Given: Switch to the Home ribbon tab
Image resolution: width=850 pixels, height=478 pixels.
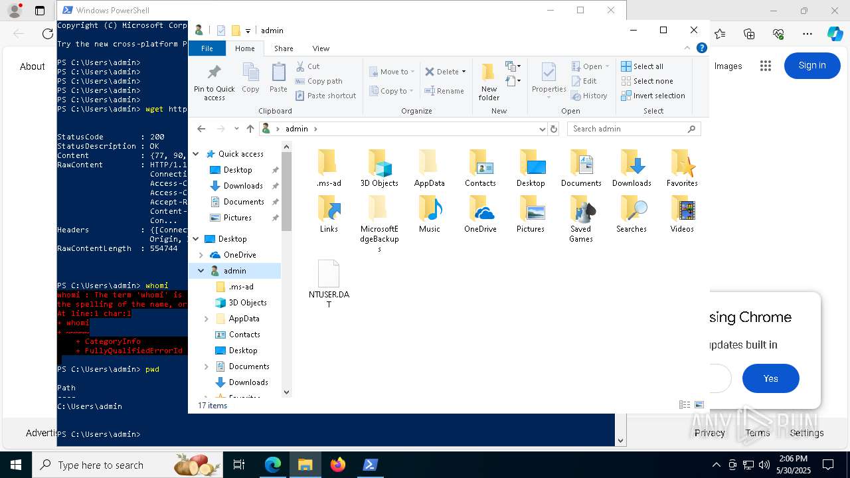Looking at the screenshot, I should point(244,48).
